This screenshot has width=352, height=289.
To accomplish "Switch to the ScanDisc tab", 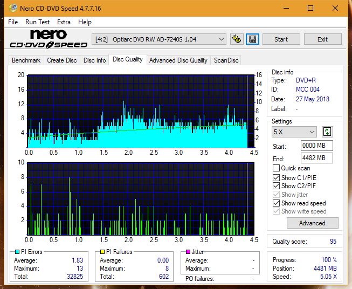I will pyautogui.click(x=226, y=60).
